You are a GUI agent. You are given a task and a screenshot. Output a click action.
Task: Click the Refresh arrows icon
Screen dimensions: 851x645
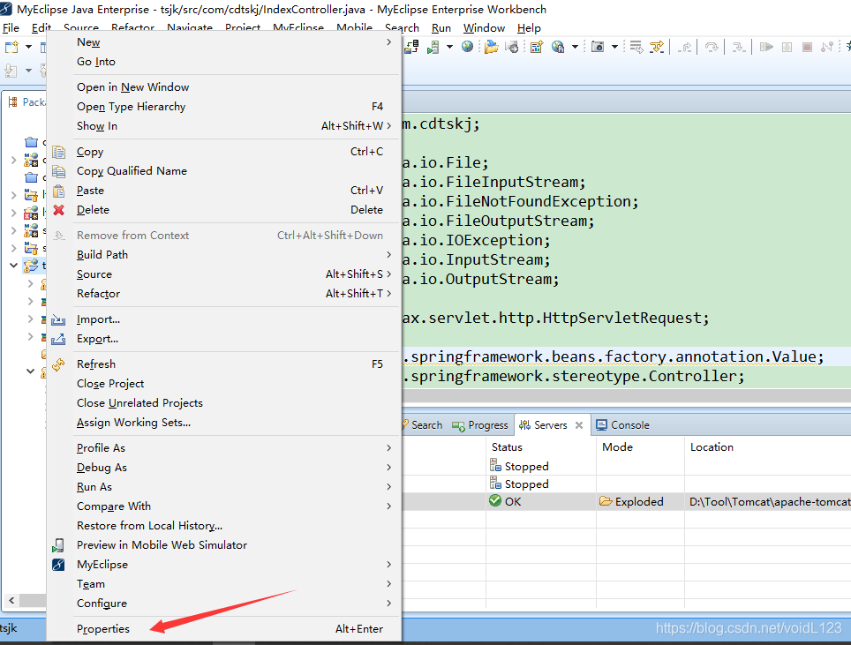pyautogui.click(x=58, y=364)
